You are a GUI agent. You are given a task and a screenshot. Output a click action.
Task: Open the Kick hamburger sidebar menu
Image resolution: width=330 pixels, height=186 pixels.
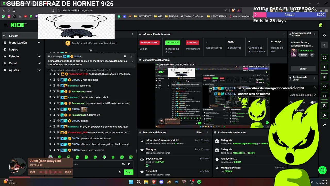[x=5, y=25]
